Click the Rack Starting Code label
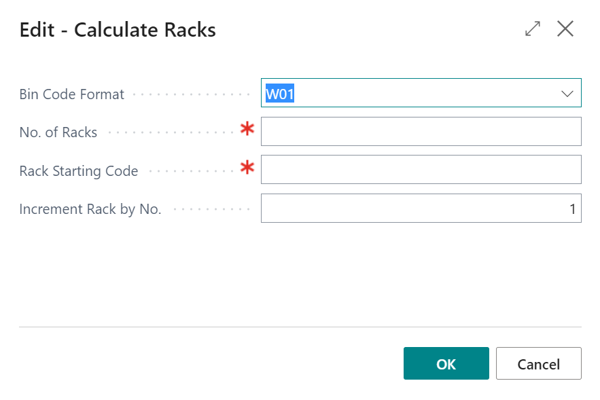 [78, 171]
